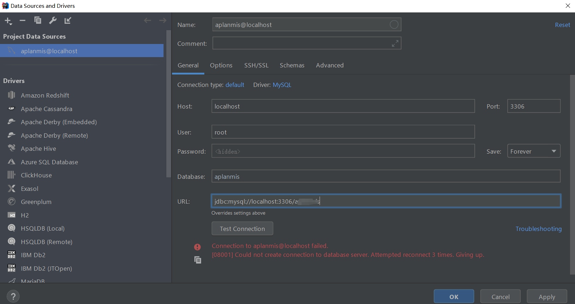575x304 pixels.
Task: Expand the Comment field editor
Action: (395, 43)
